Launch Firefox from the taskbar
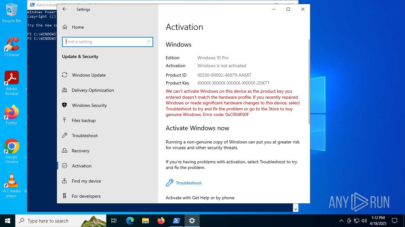This screenshot has width=405, height=227. point(161,221)
